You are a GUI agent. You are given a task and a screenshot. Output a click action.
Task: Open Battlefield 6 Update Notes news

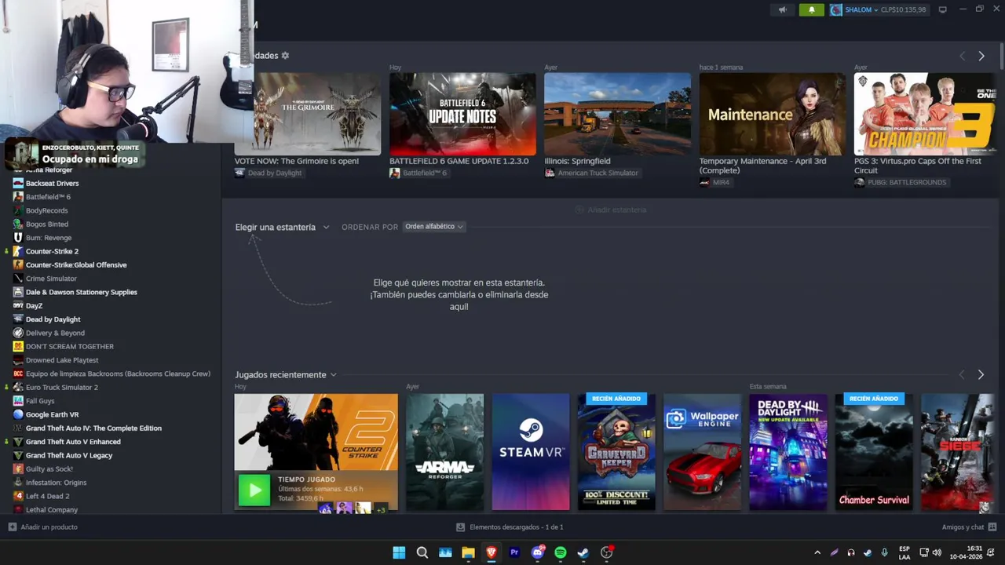pyautogui.click(x=462, y=114)
